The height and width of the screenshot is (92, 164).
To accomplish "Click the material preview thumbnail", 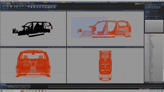I will [154, 26].
